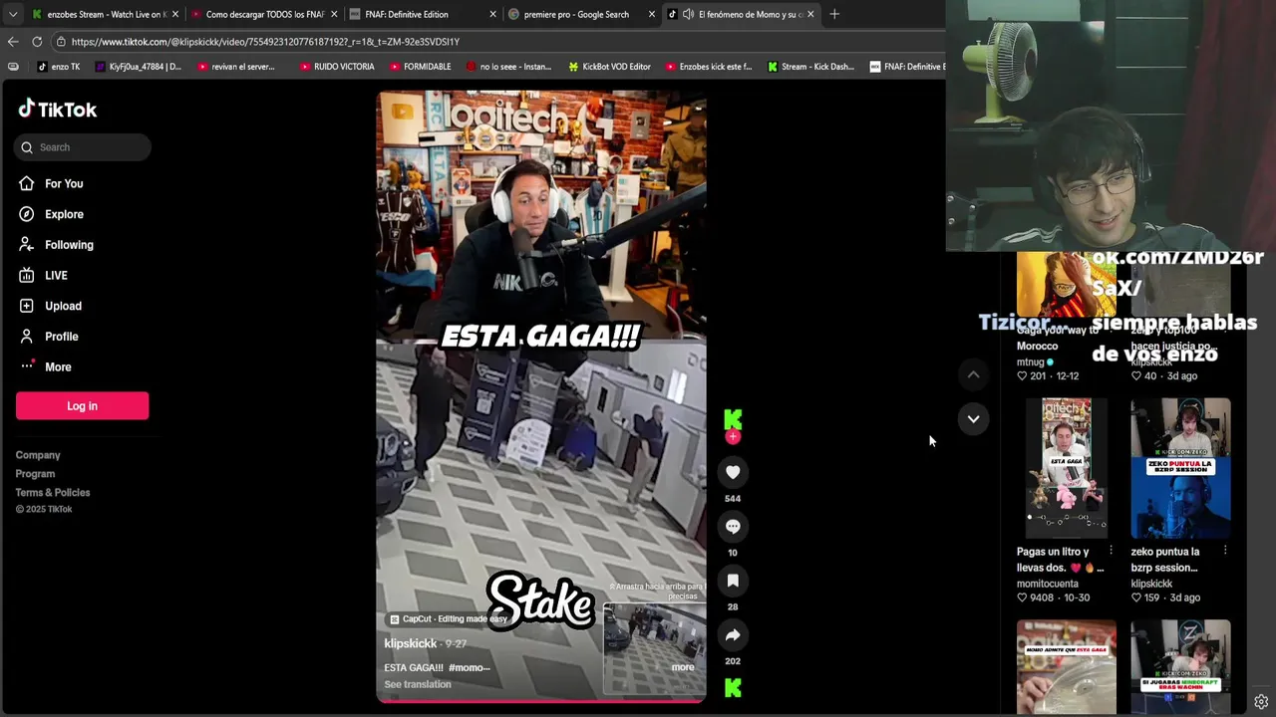This screenshot has height=717, width=1276.
Task: Open a new browser tab
Action: tap(834, 14)
